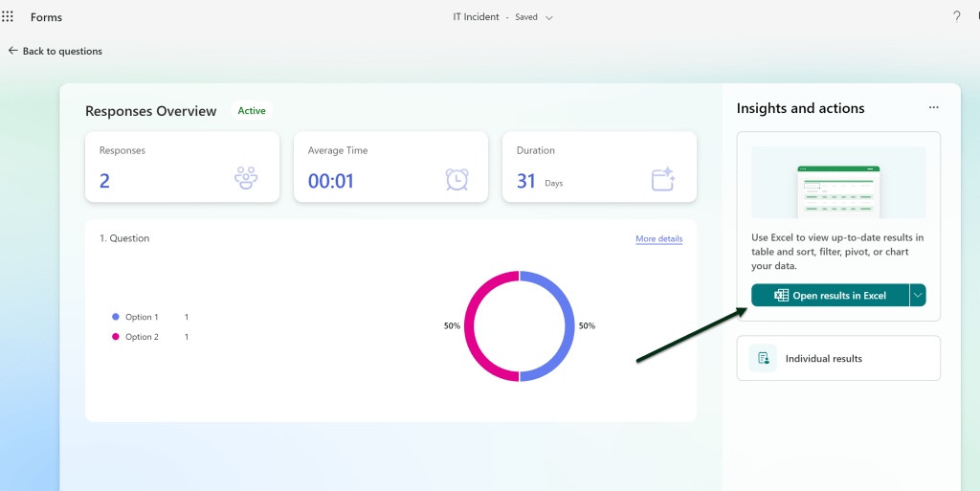This screenshot has width=980, height=491.
Task: Click the Forms app name
Action: tap(46, 17)
